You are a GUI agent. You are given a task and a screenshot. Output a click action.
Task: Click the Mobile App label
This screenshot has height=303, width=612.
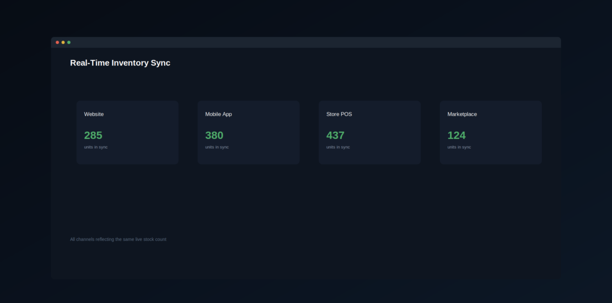218,114
